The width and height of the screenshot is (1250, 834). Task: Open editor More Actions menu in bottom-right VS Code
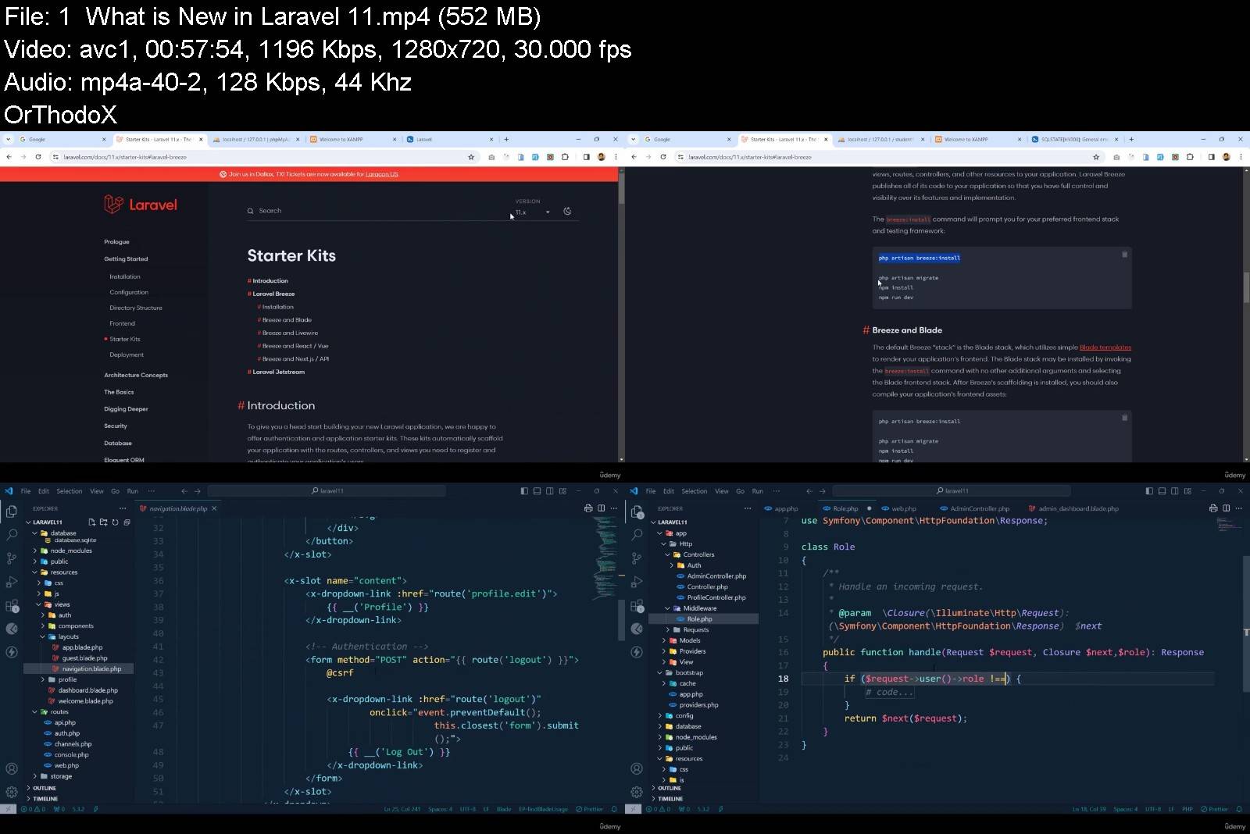(1239, 508)
